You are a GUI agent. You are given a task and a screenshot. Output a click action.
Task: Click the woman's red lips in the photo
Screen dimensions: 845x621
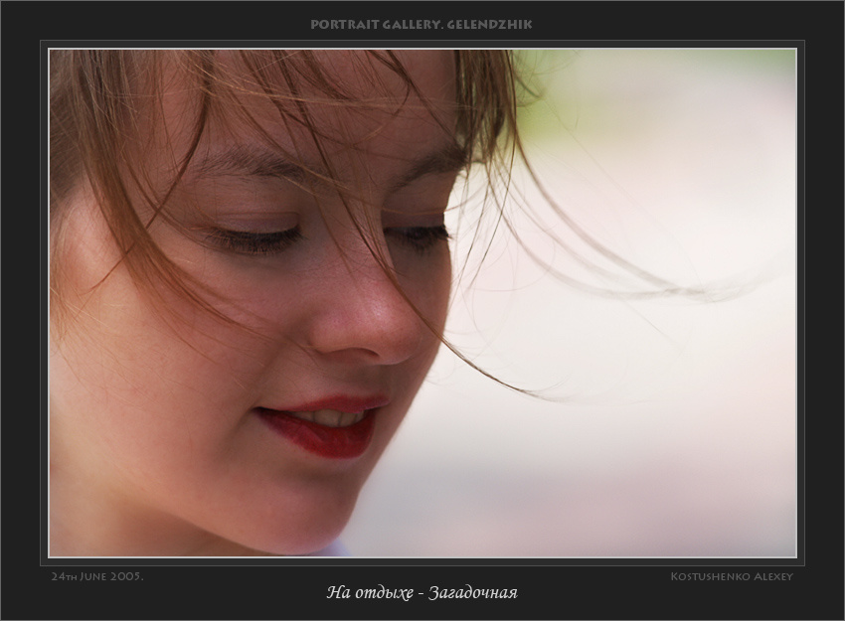click(x=323, y=426)
